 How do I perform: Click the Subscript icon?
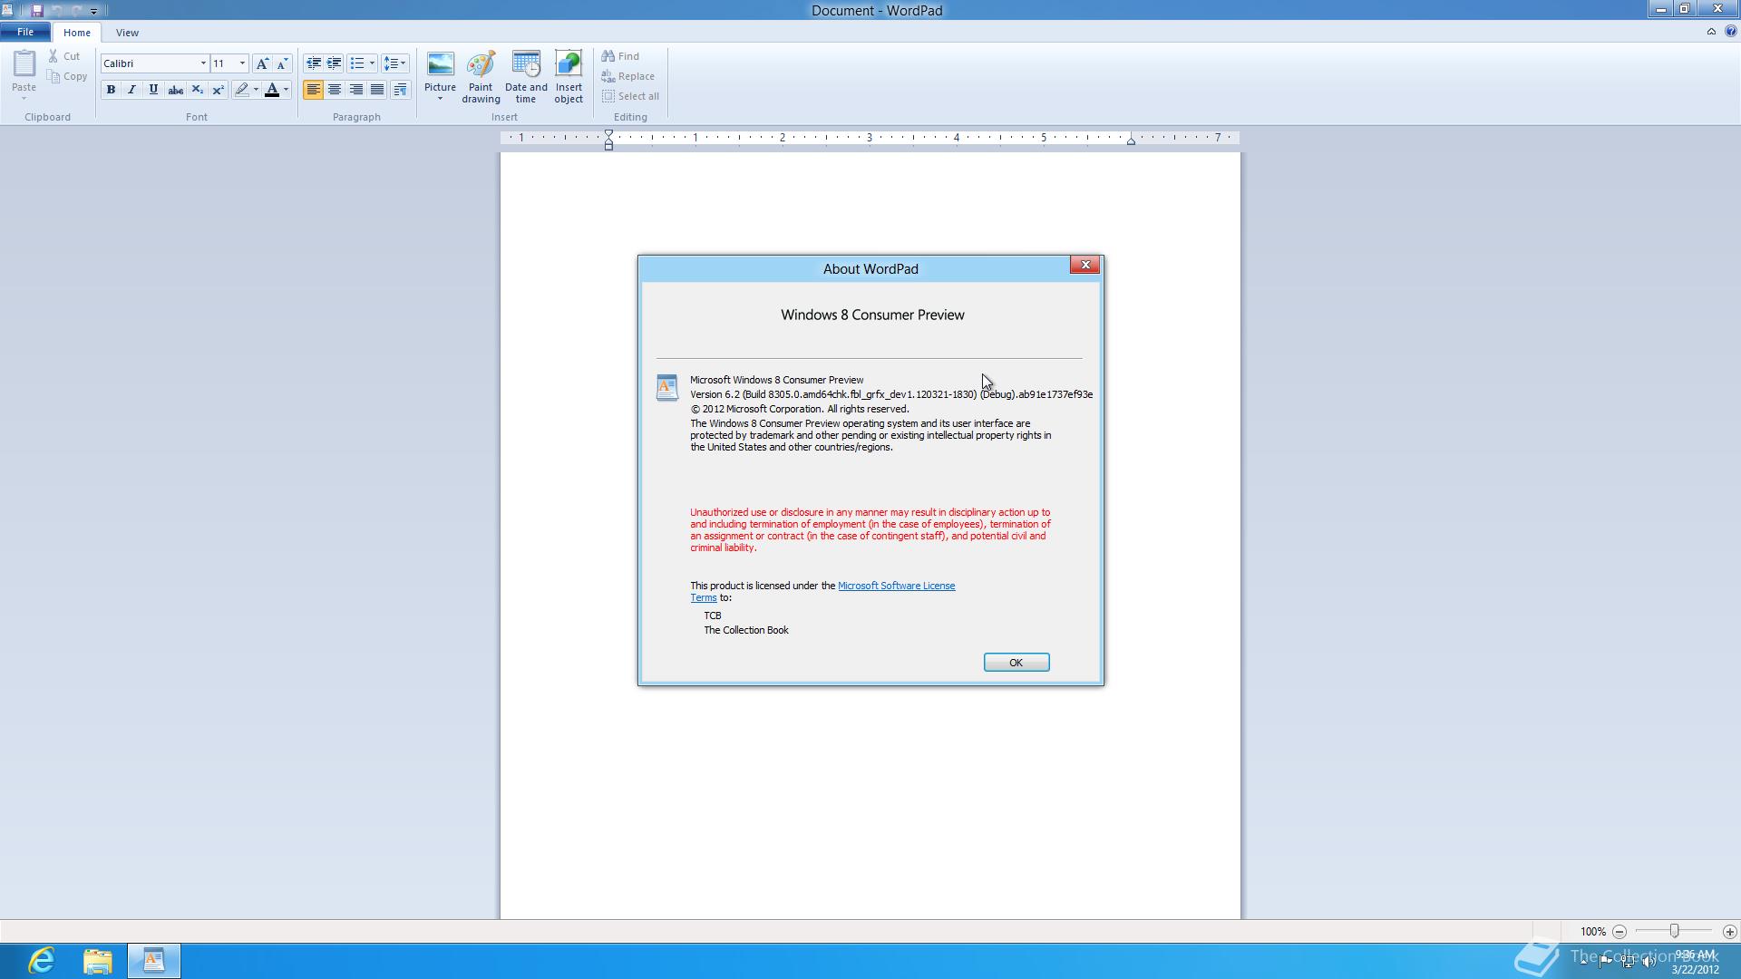(197, 90)
